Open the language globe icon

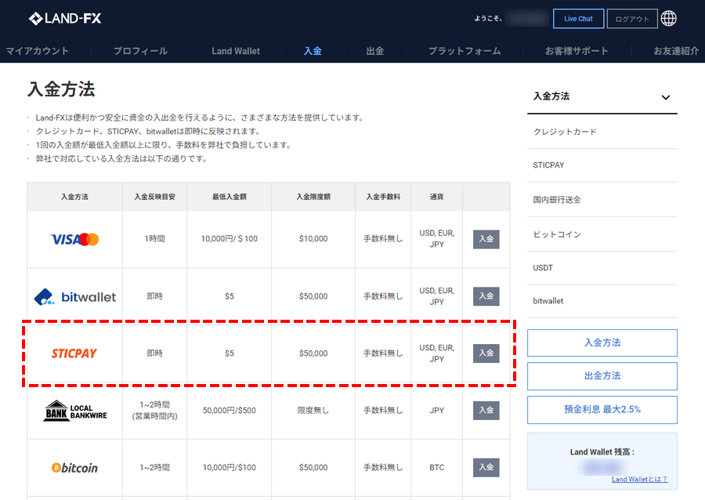click(669, 19)
